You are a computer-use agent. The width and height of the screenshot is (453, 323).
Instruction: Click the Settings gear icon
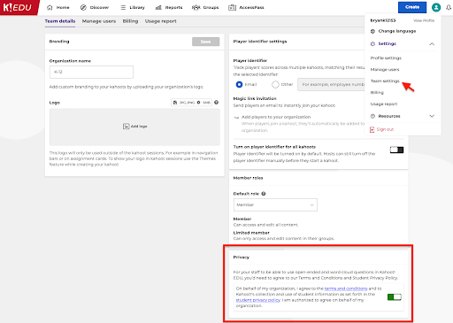pyautogui.click(x=372, y=43)
